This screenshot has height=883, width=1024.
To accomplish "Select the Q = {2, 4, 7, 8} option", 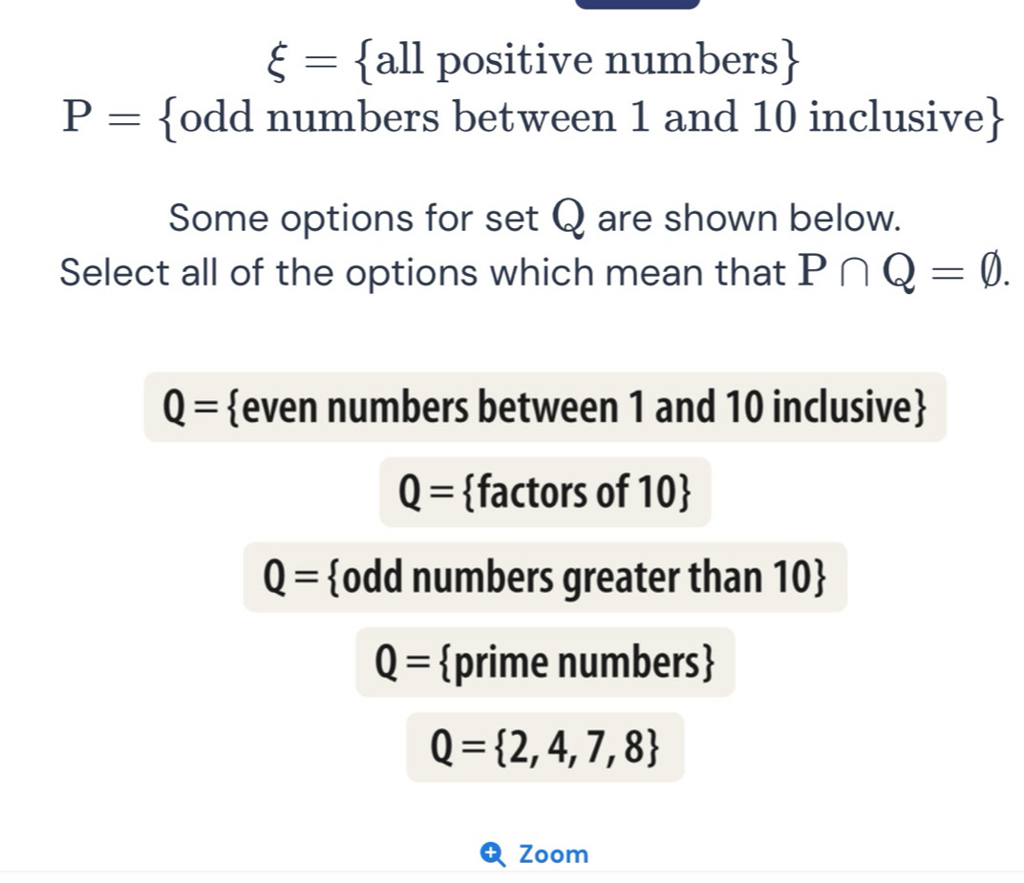I will click(x=544, y=747).
